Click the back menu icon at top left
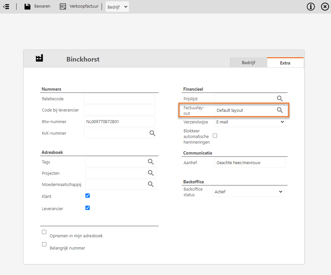The height and width of the screenshot is (275, 331). point(6,6)
